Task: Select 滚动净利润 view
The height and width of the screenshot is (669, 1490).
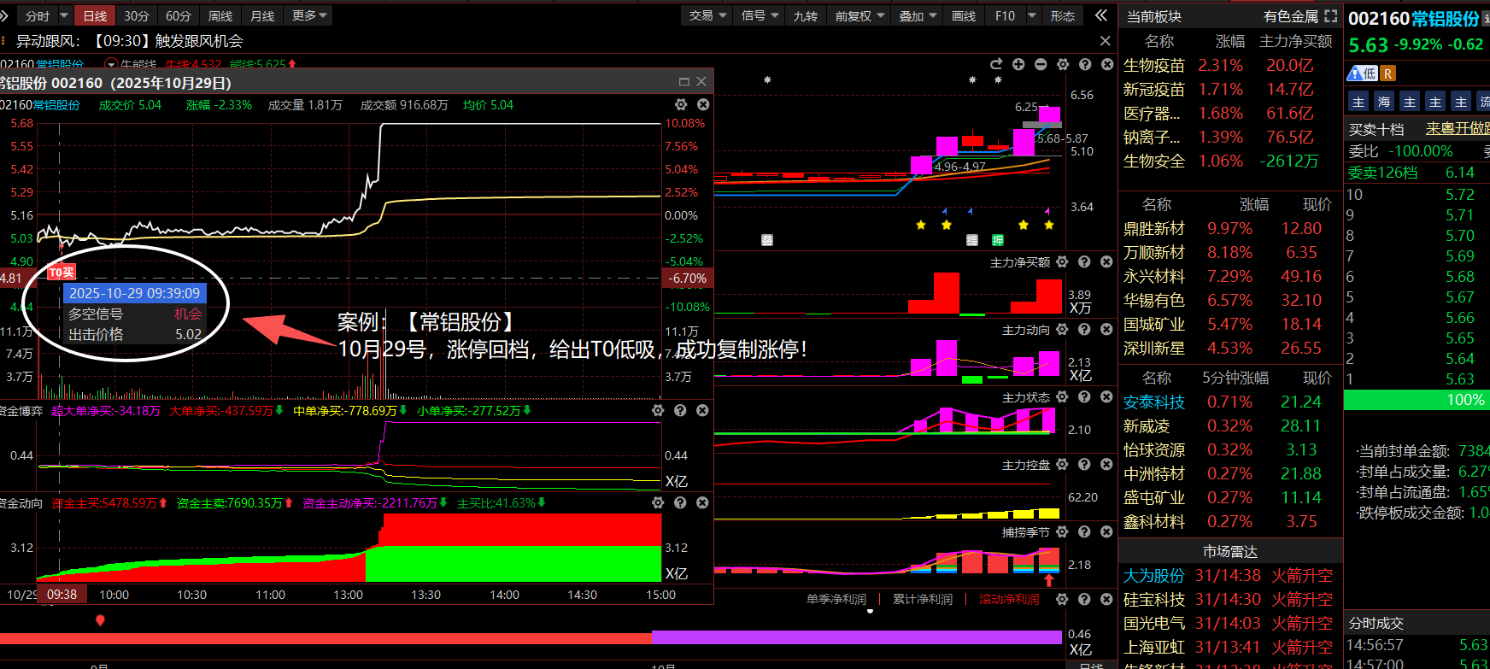Action: coord(1009,600)
